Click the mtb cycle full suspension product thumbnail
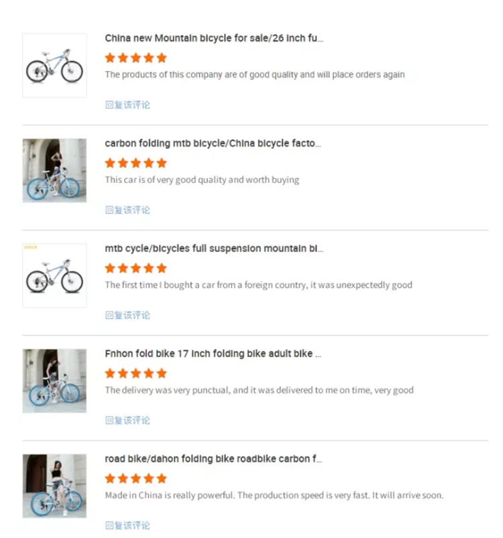Viewport: 503px width, 538px height. [54, 275]
